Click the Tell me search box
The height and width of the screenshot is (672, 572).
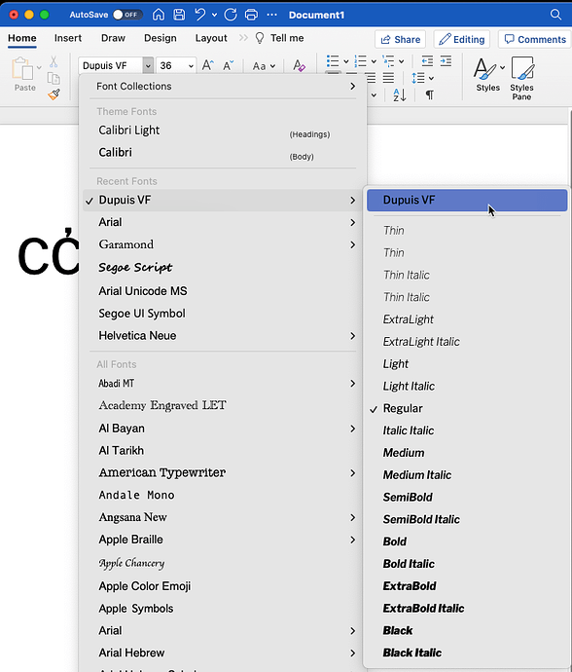click(x=279, y=38)
